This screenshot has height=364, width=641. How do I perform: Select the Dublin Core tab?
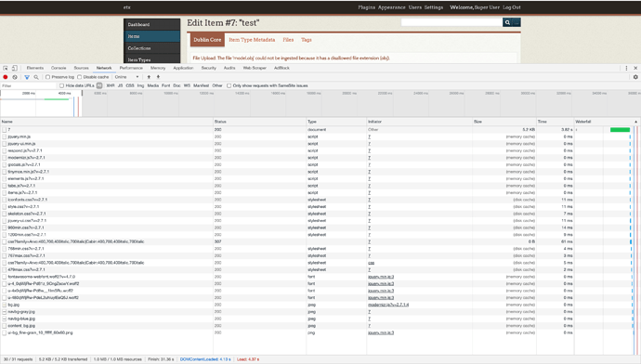point(207,40)
